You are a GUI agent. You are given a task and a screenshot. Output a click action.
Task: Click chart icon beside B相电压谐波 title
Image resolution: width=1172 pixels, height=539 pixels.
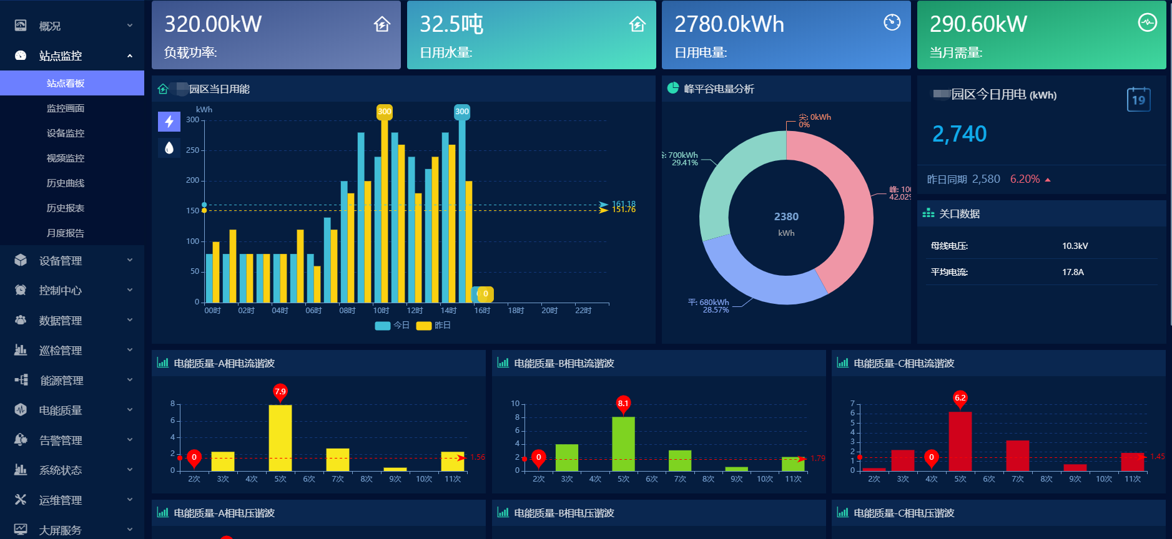[503, 512]
